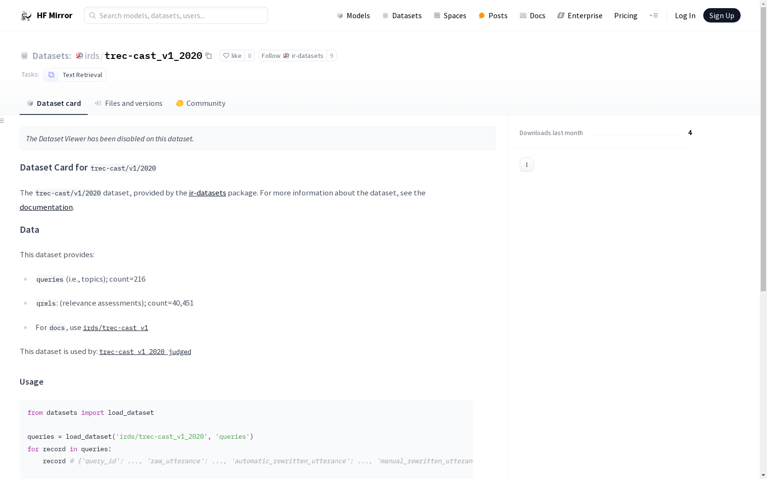Open the Pricing page
The image size is (767, 479).
click(626, 15)
